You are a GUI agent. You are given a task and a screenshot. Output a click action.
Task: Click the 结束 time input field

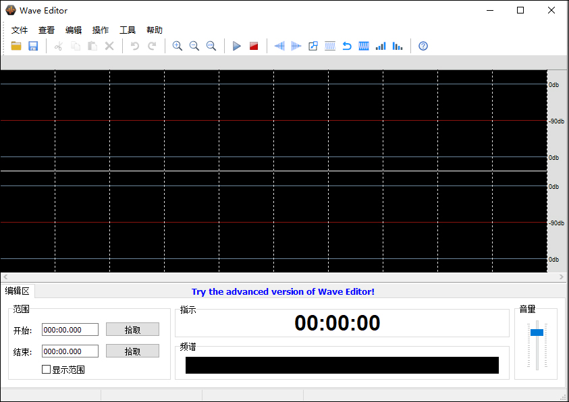(70, 351)
